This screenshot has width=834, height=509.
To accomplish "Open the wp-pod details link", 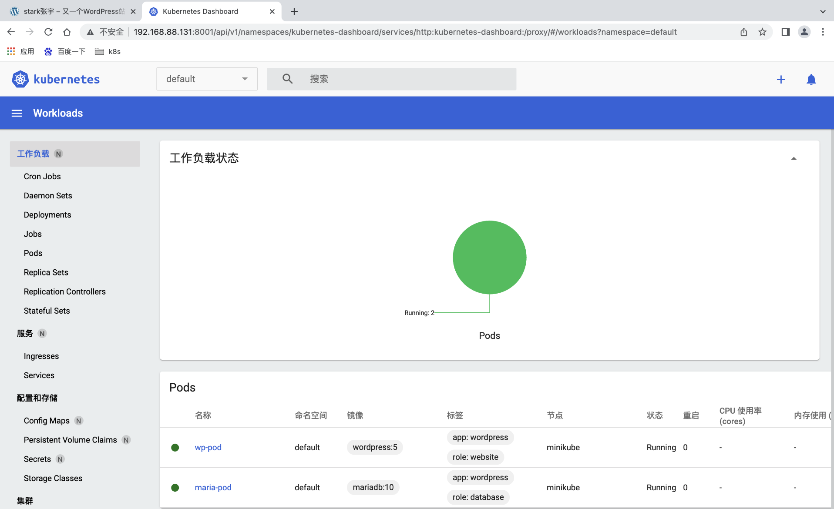I will pyautogui.click(x=208, y=447).
